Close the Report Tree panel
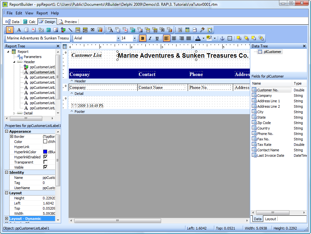311x234 pixels. pos(58,46)
